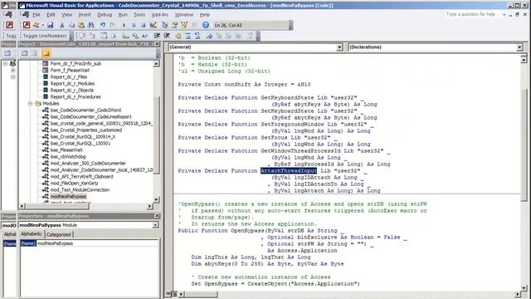Open the Debug menu

click(x=105, y=15)
